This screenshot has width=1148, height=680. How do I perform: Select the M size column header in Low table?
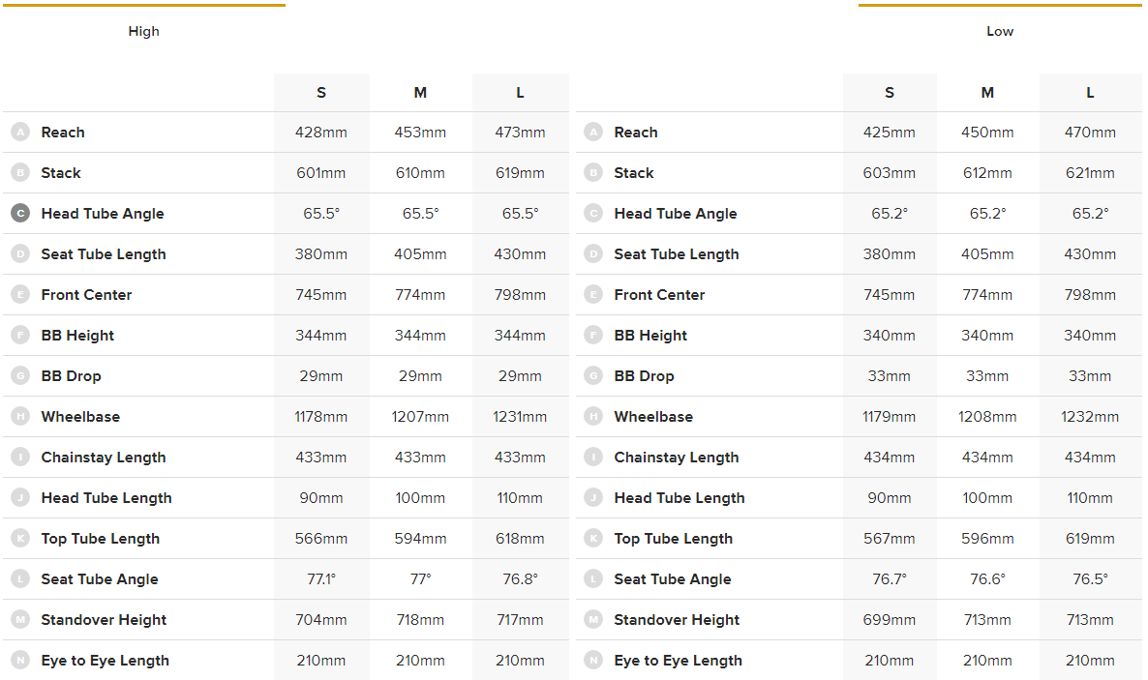click(987, 93)
